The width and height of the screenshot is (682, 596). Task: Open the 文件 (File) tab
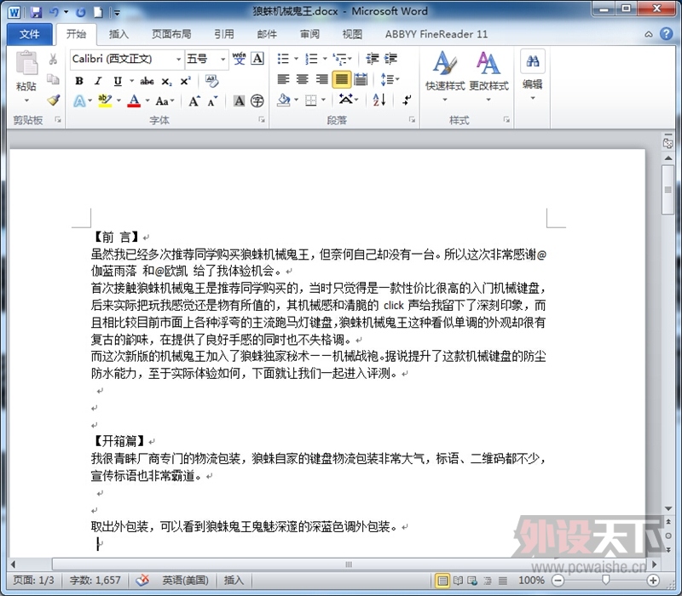(x=30, y=34)
